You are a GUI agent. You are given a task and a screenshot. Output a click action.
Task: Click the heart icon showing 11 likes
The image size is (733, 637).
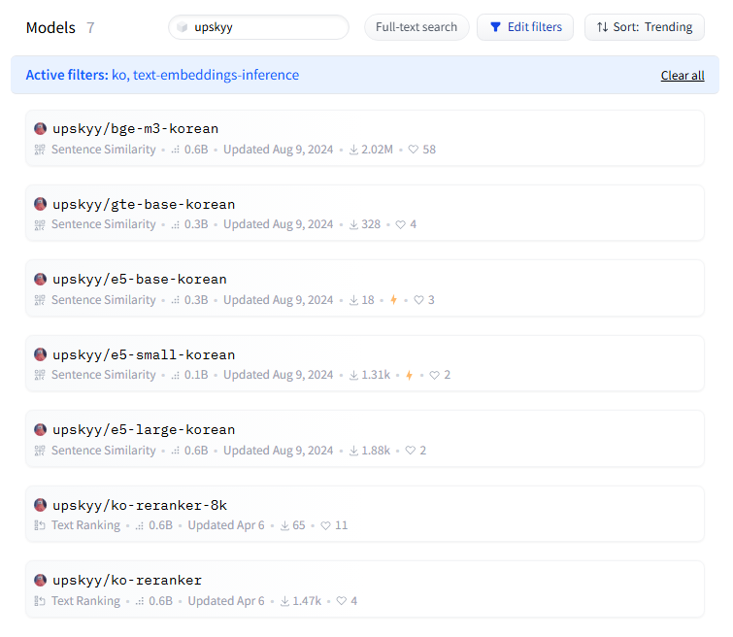[x=326, y=525]
